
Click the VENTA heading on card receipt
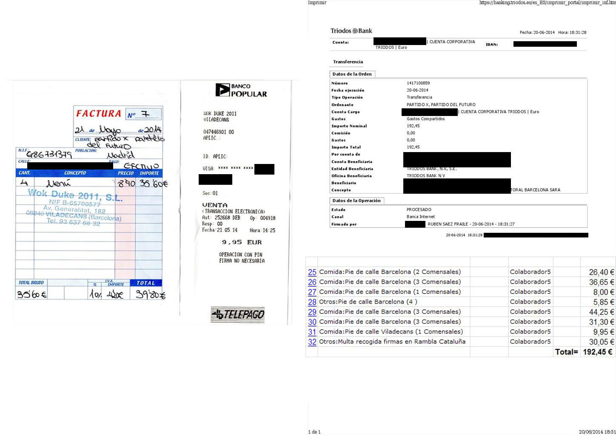215,205
